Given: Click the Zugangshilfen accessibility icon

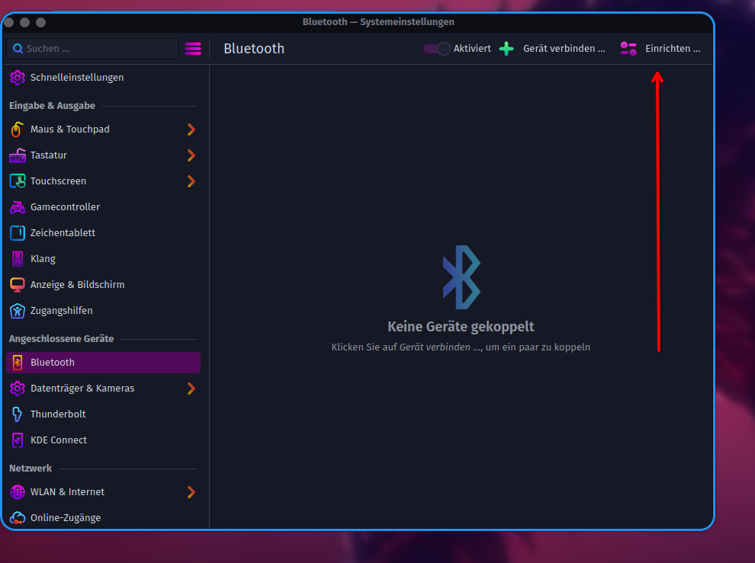Looking at the screenshot, I should point(18,311).
